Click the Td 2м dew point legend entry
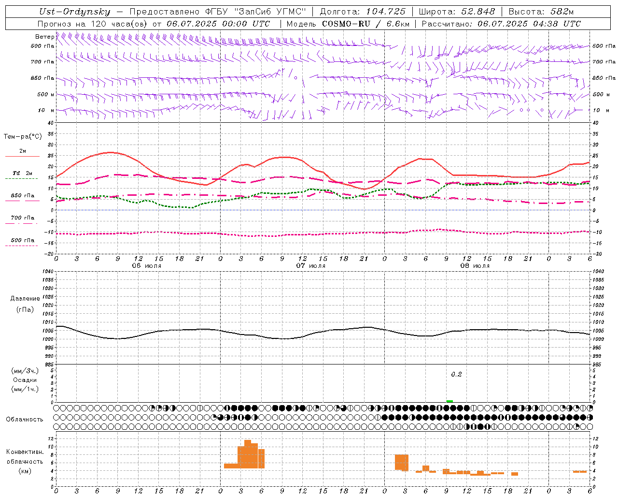The height and width of the screenshot is (495, 618). pos(23,173)
